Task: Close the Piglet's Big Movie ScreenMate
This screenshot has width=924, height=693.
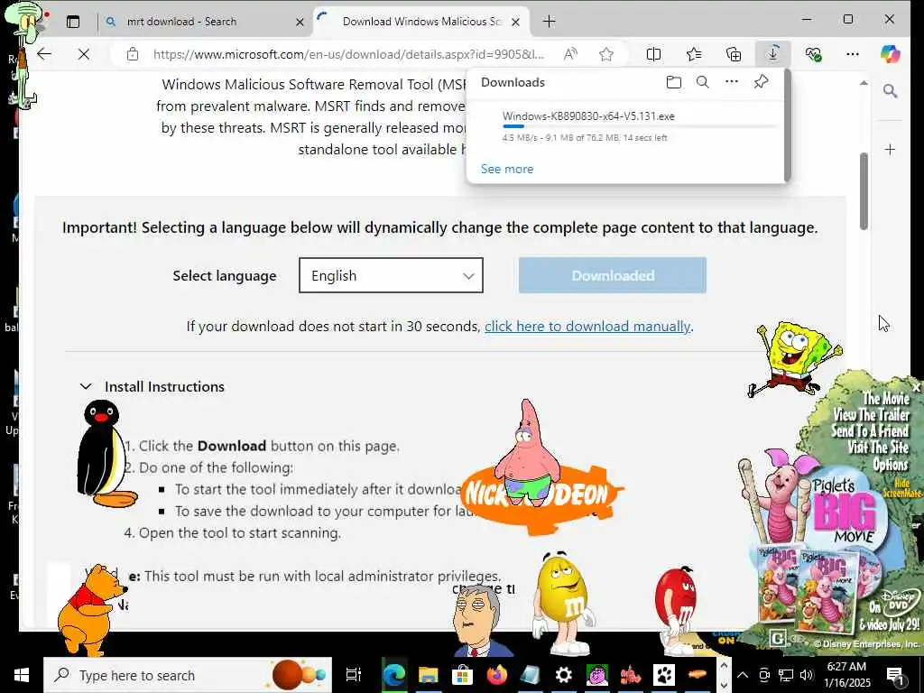Action: (x=916, y=387)
